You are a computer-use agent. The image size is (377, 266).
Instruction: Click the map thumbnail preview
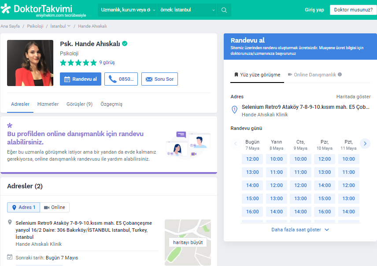point(188,242)
